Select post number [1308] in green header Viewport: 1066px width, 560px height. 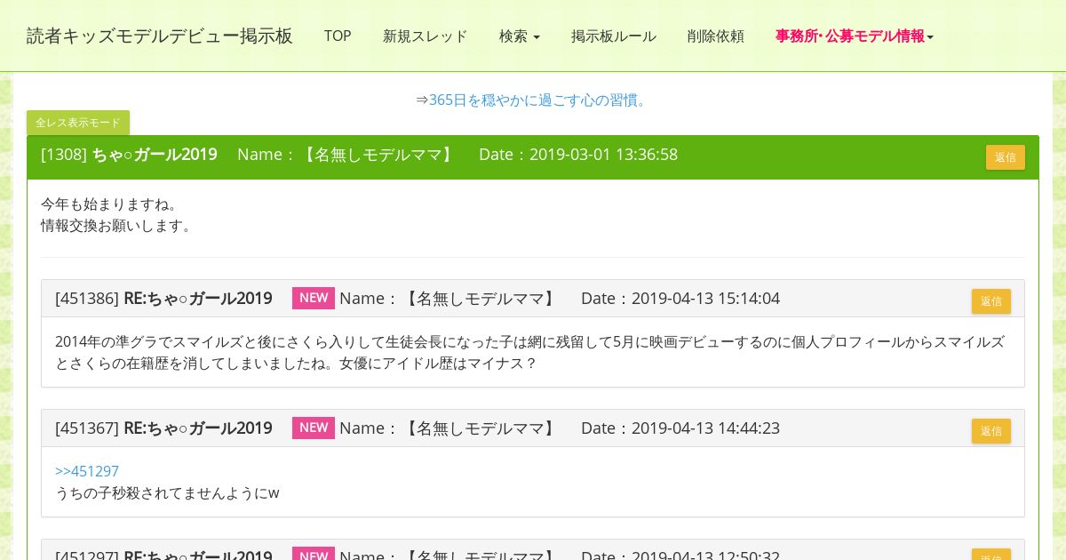(64, 155)
